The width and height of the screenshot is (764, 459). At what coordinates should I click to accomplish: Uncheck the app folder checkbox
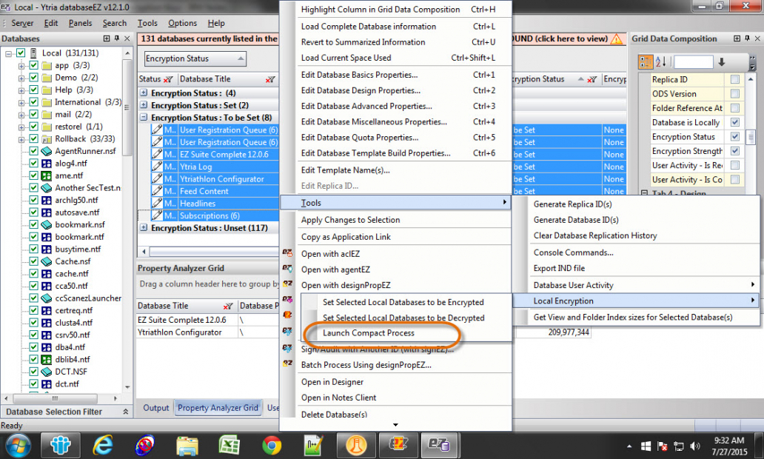pyautogui.click(x=33, y=65)
